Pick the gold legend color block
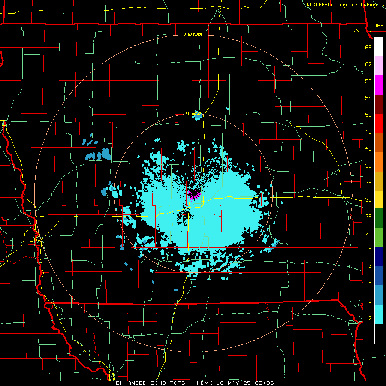The width and height of the screenshot is (386, 386). tap(379, 181)
